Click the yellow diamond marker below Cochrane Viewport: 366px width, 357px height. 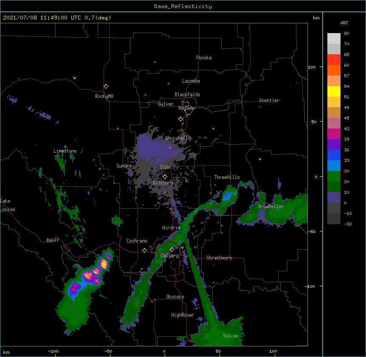coord(144,250)
